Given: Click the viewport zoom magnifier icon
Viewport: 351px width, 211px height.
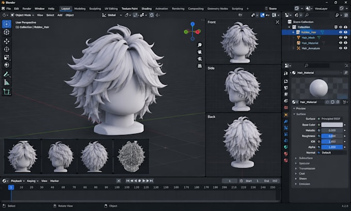Looking at the screenshot, I should pyautogui.click(x=199, y=45).
